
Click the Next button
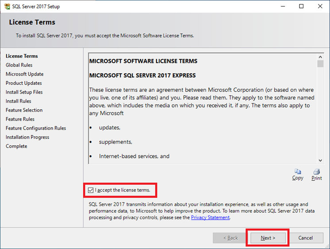pyautogui.click(x=268, y=238)
